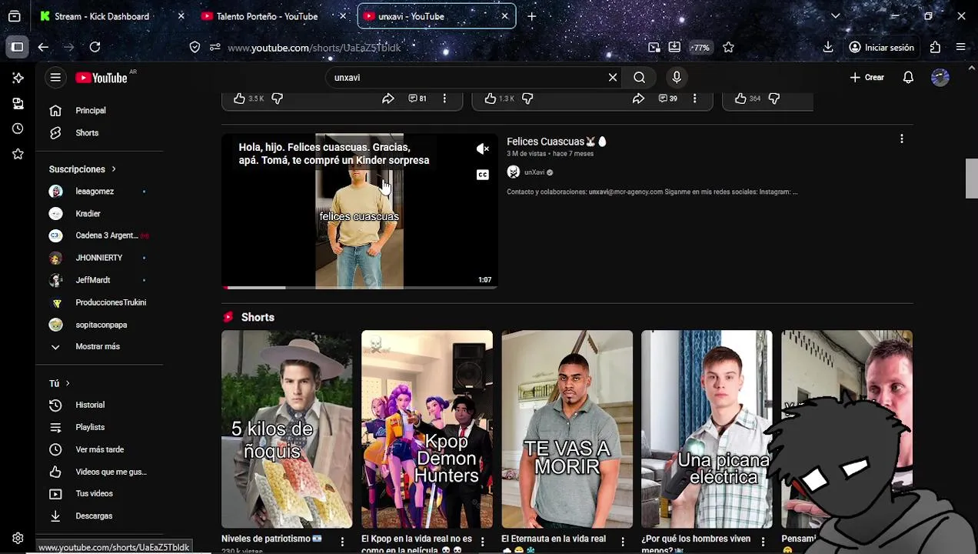
Task: Open browser downloads panel
Action: (828, 47)
